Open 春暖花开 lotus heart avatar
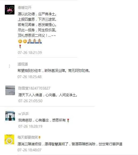Image resolution: width=138 pixels, height=155 pixels. pyautogui.click(x=10, y=10)
